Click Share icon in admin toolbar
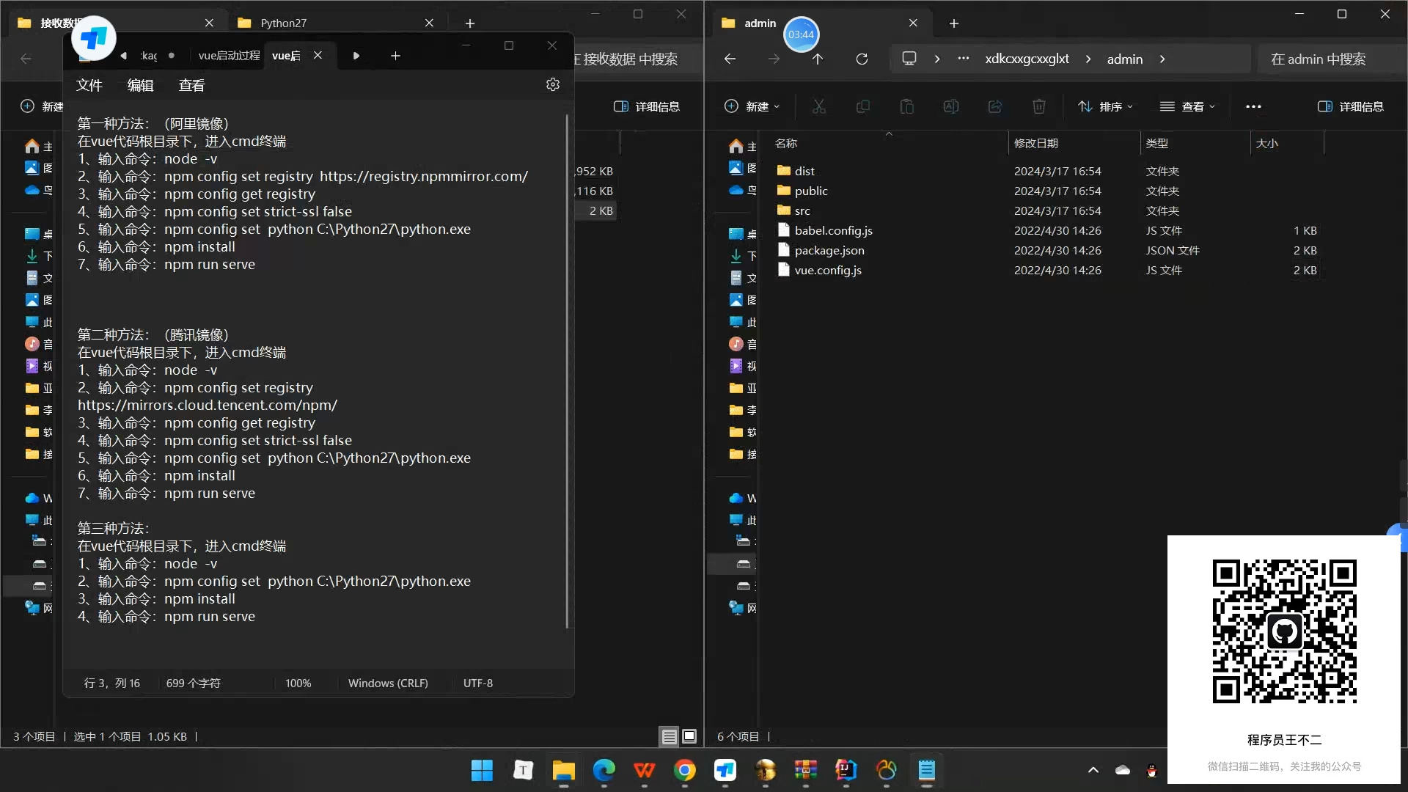The image size is (1408, 792). coord(995,106)
